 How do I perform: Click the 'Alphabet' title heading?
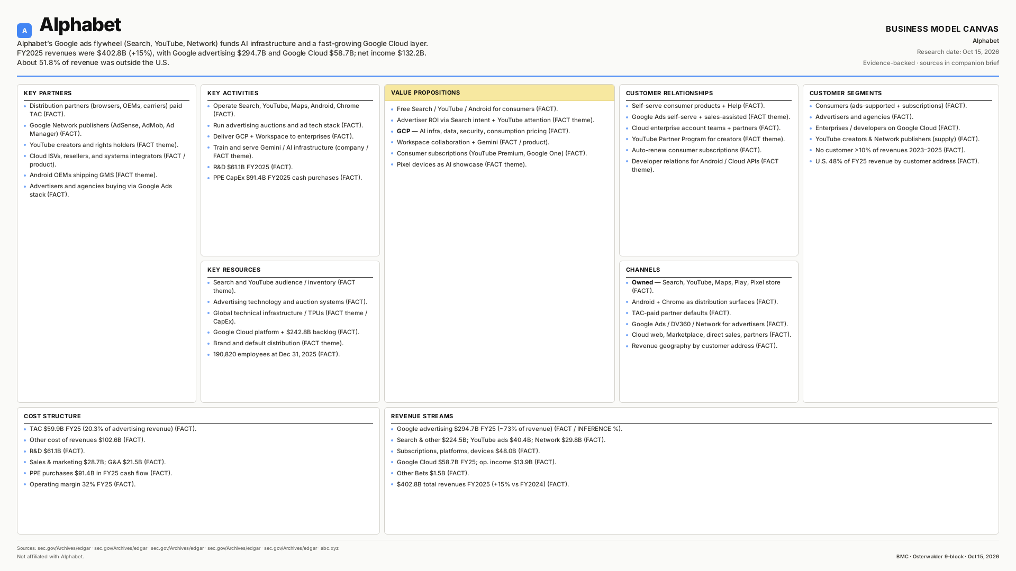(80, 25)
